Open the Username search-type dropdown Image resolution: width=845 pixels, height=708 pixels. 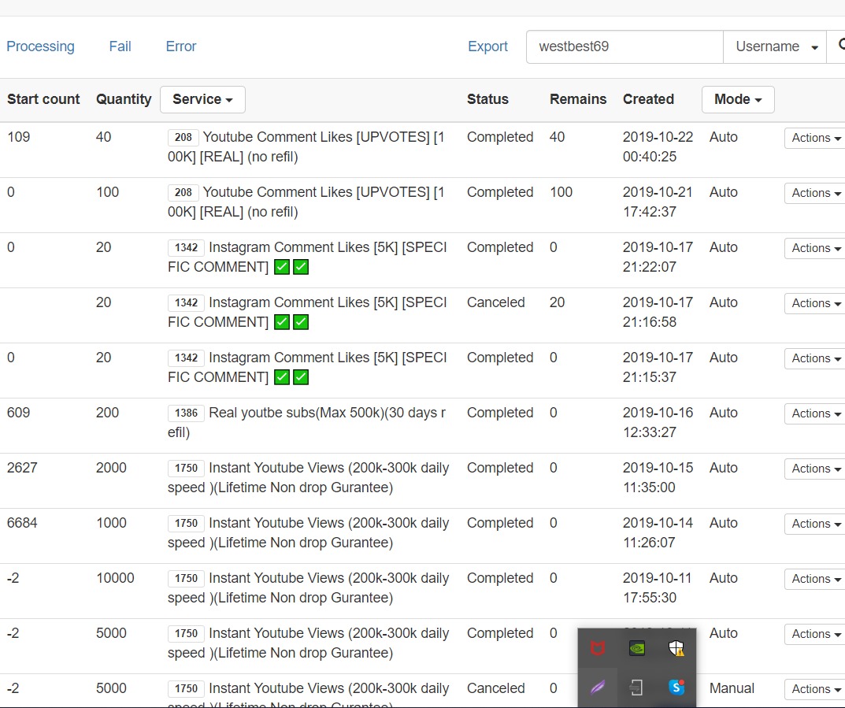[x=774, y=47]
